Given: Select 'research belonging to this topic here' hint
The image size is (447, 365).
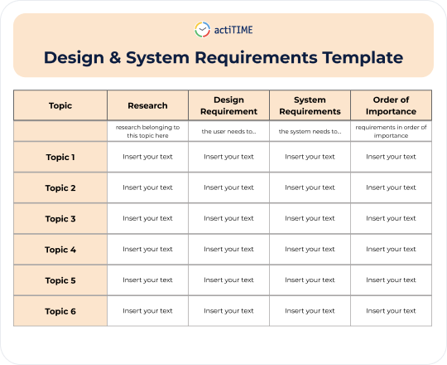Looking at the screenshot, I should 147,131.
